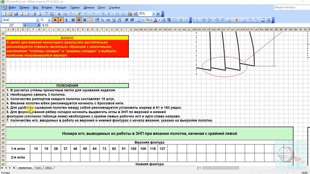Viewport: 310px width, 174px height.
Task: Select the полотно sheet tab
Action: click(25, 168)
